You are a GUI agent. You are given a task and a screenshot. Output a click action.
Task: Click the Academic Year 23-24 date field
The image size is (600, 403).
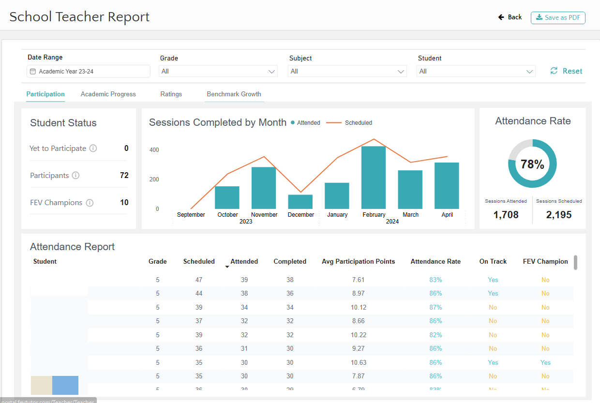(x=89, y=71)
